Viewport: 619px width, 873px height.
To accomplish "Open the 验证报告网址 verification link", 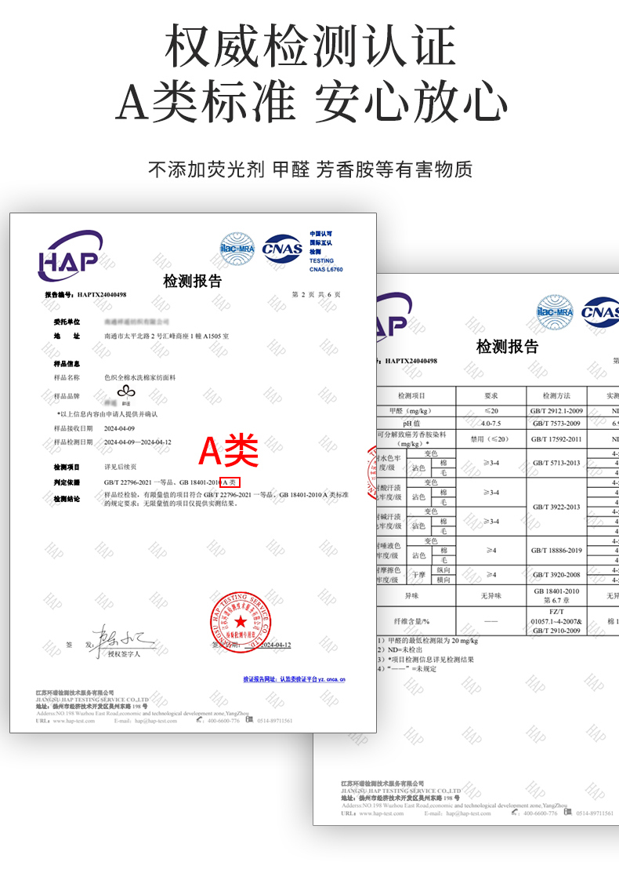I will pyautogui.click(x=294, y=679).
